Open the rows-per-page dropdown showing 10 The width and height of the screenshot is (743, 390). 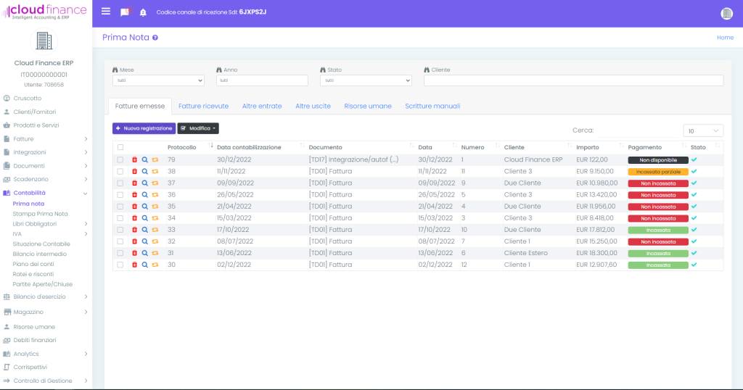click(x=703, y=130)
